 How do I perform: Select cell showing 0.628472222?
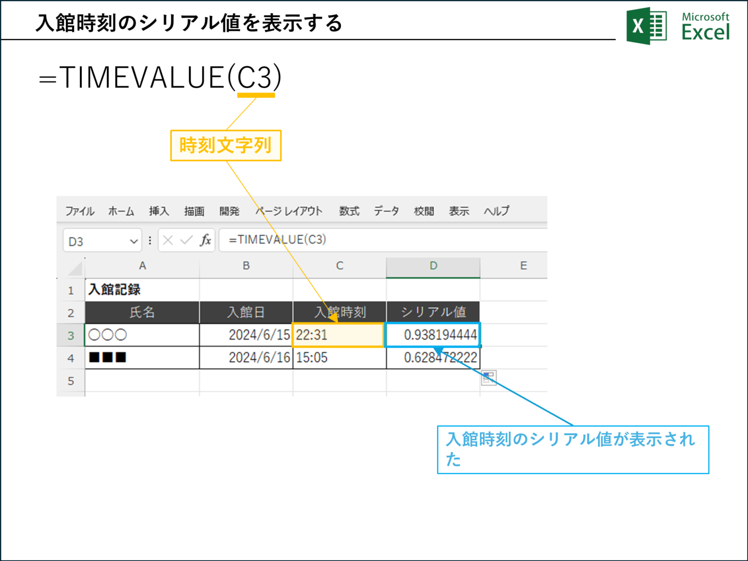(433, 357)
